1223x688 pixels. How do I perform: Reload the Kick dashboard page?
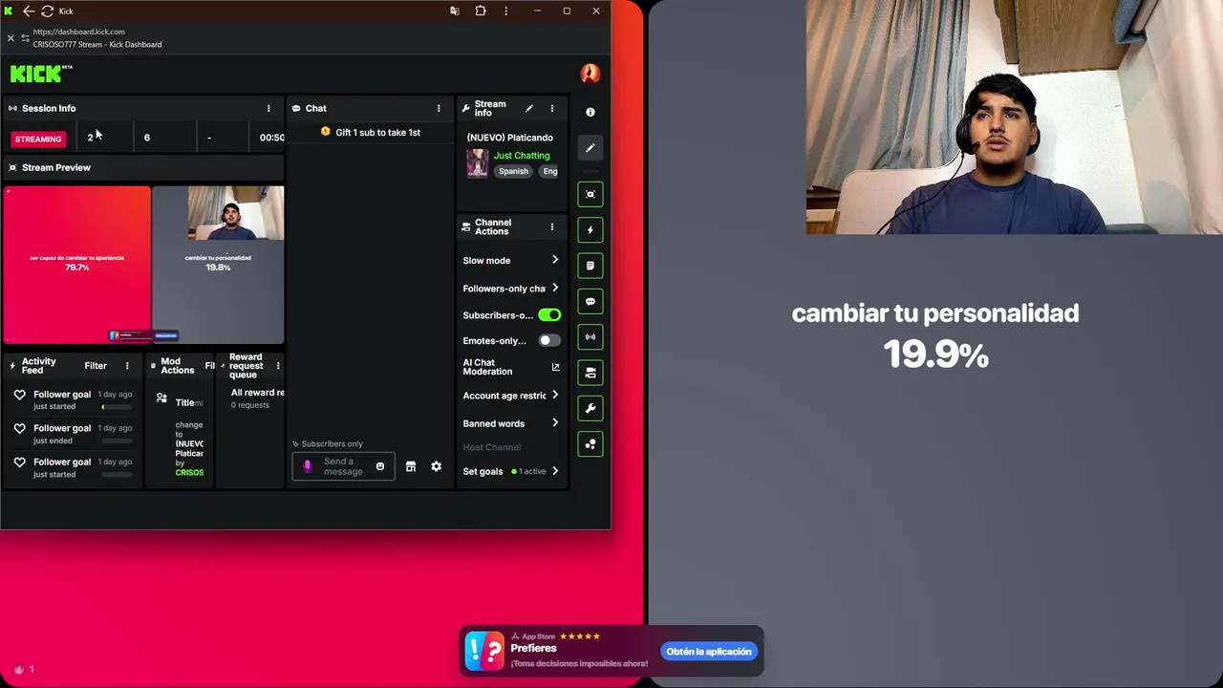click(47, 11)
